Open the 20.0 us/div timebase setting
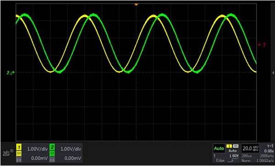Viewport: 275px width, 166px height. (251, 149)
